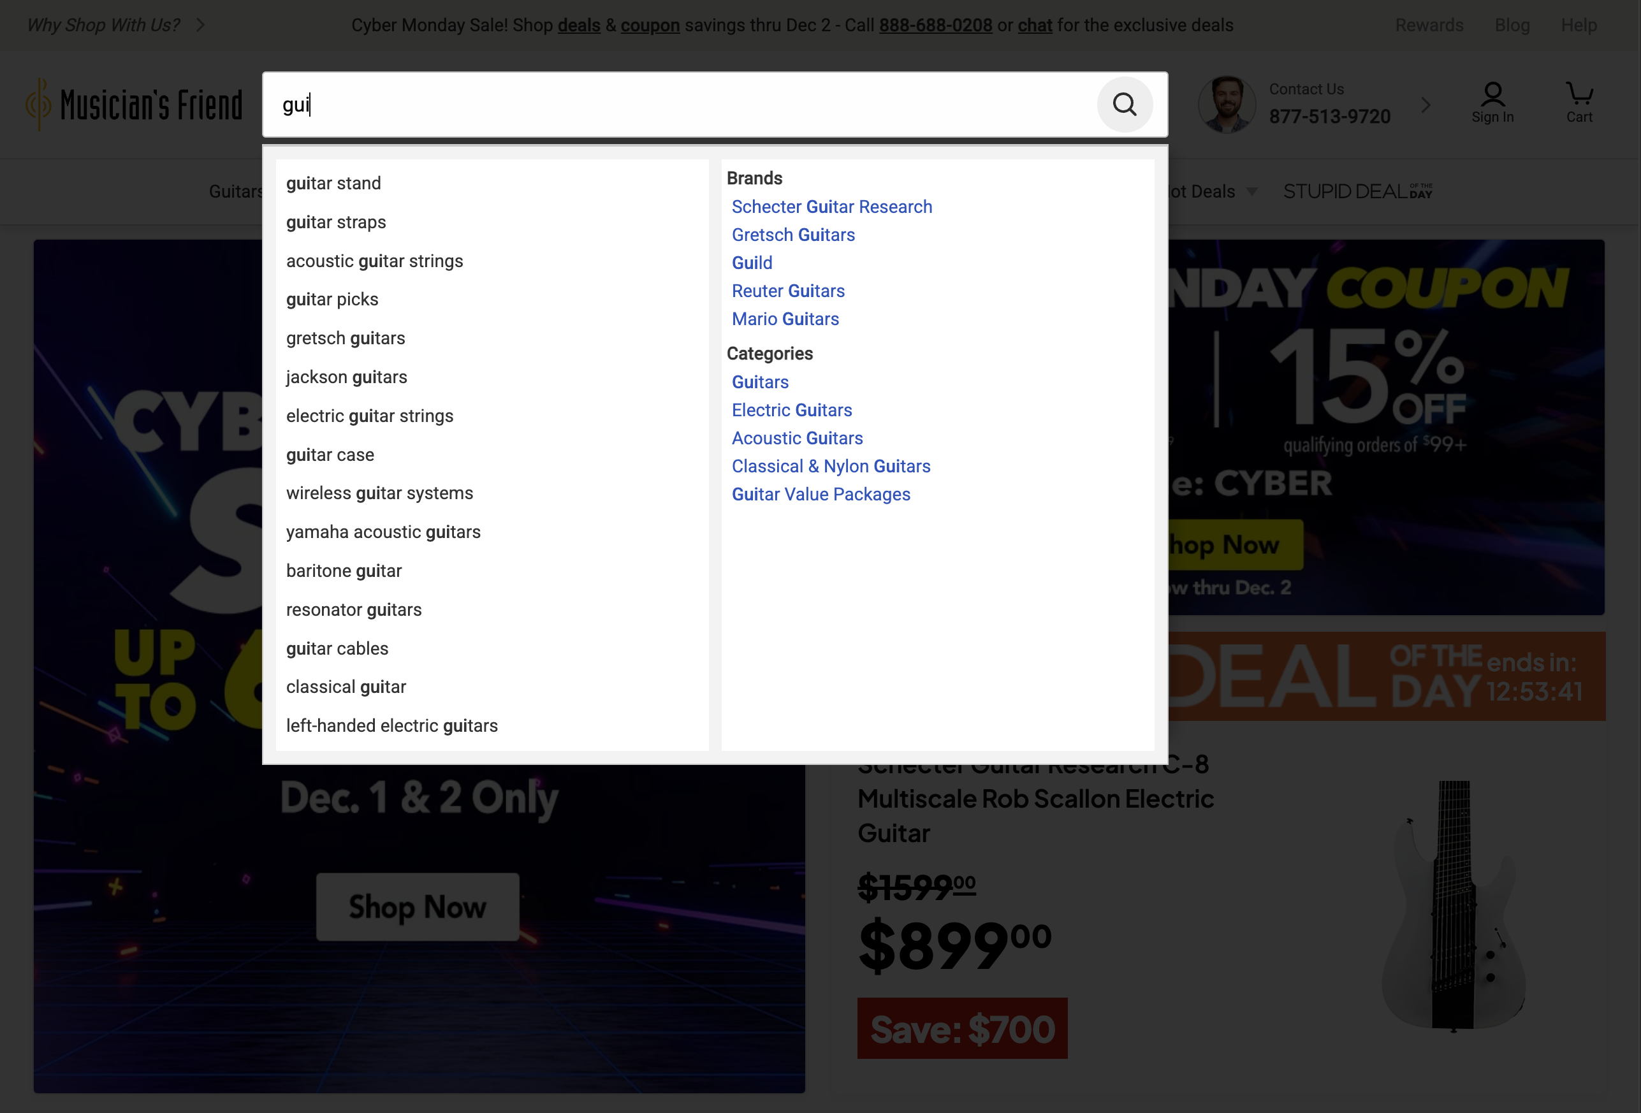This screenshot has width=1641, height=1113.
Task: Browse the 'Electric Guitars' category
Action: pos(792,410)
